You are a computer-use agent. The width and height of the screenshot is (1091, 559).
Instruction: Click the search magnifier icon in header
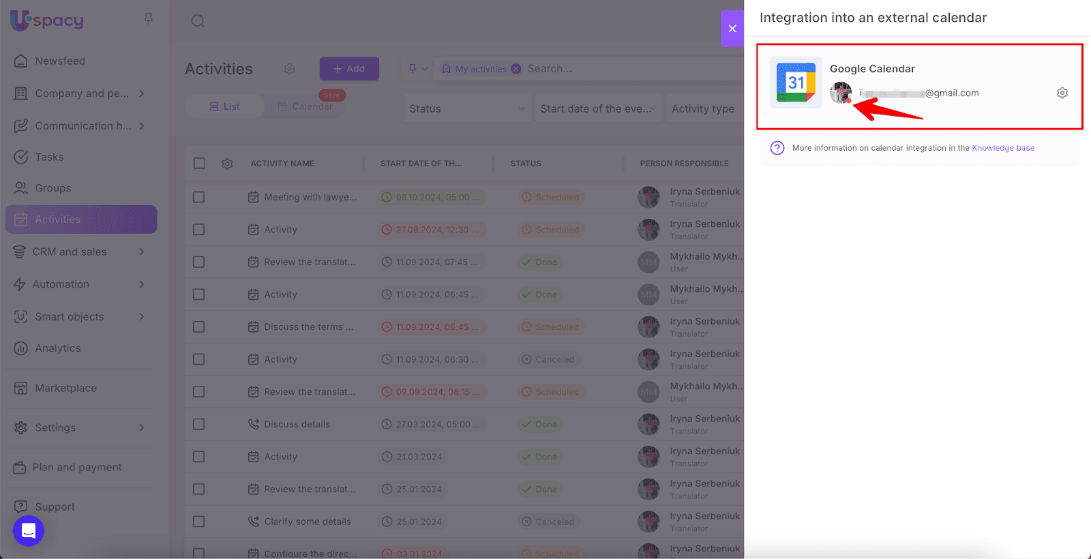click(x=198, y=21)
